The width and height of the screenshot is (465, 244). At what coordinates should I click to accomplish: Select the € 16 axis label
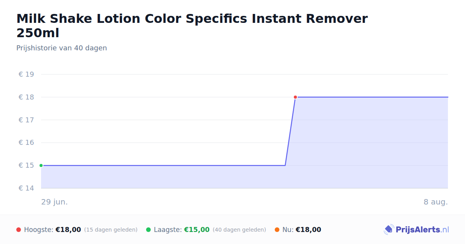26,143
